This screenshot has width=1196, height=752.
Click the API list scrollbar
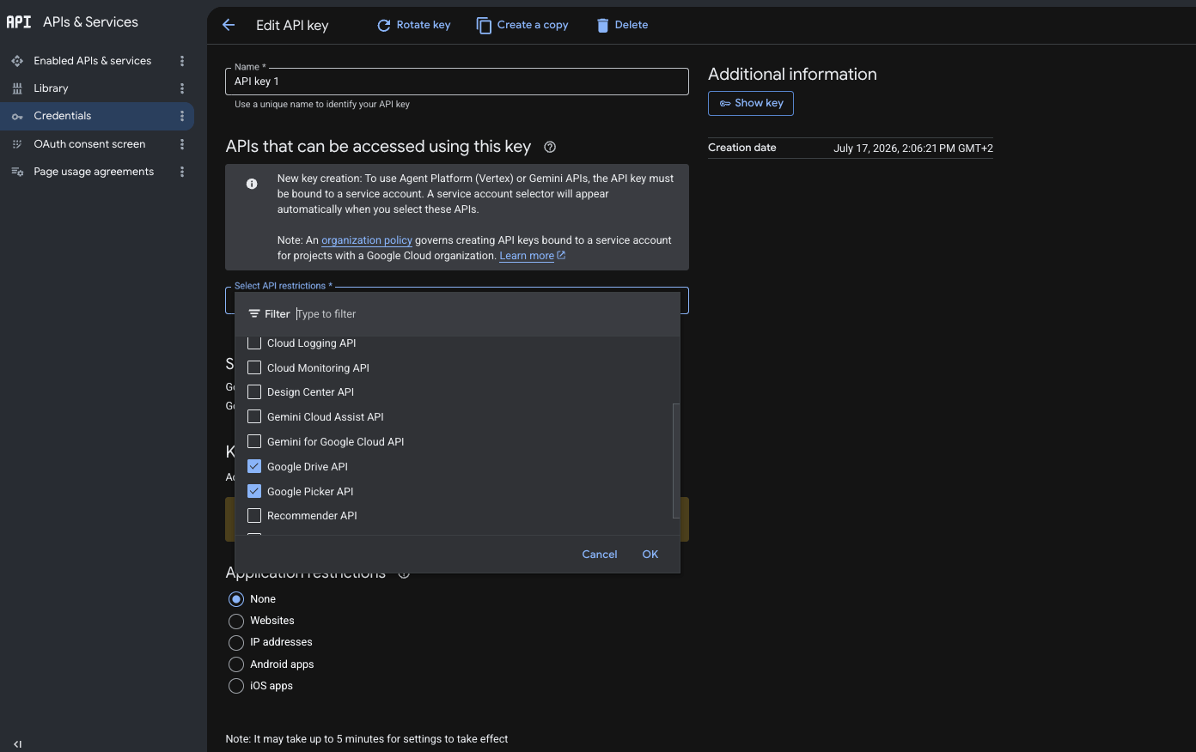(x=676, y=461)
